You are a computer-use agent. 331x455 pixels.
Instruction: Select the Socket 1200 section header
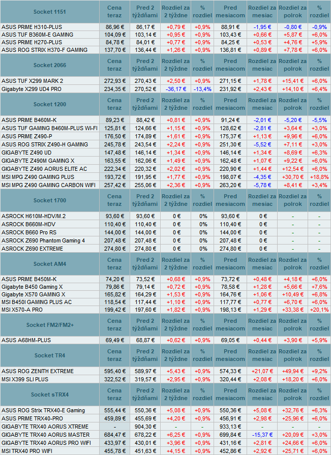[x=50, y=104]
